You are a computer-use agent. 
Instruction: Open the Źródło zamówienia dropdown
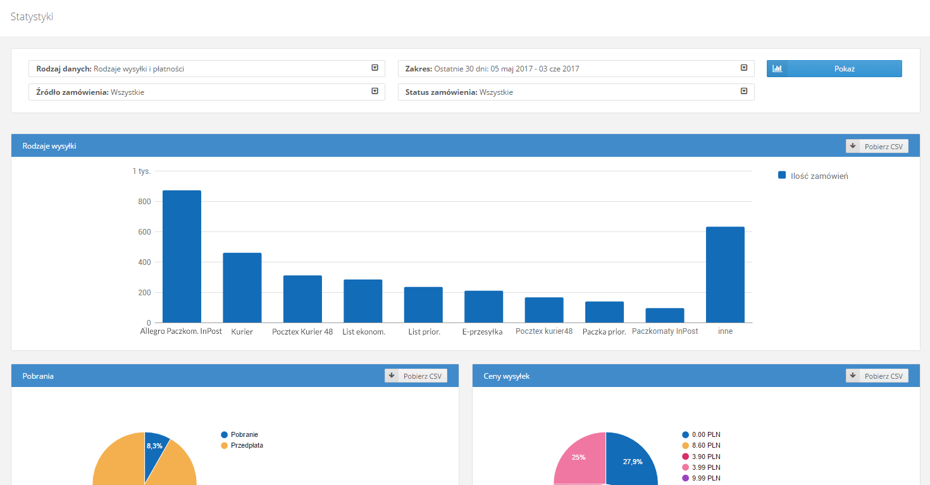pyautogui.click(x=207, y=92)
